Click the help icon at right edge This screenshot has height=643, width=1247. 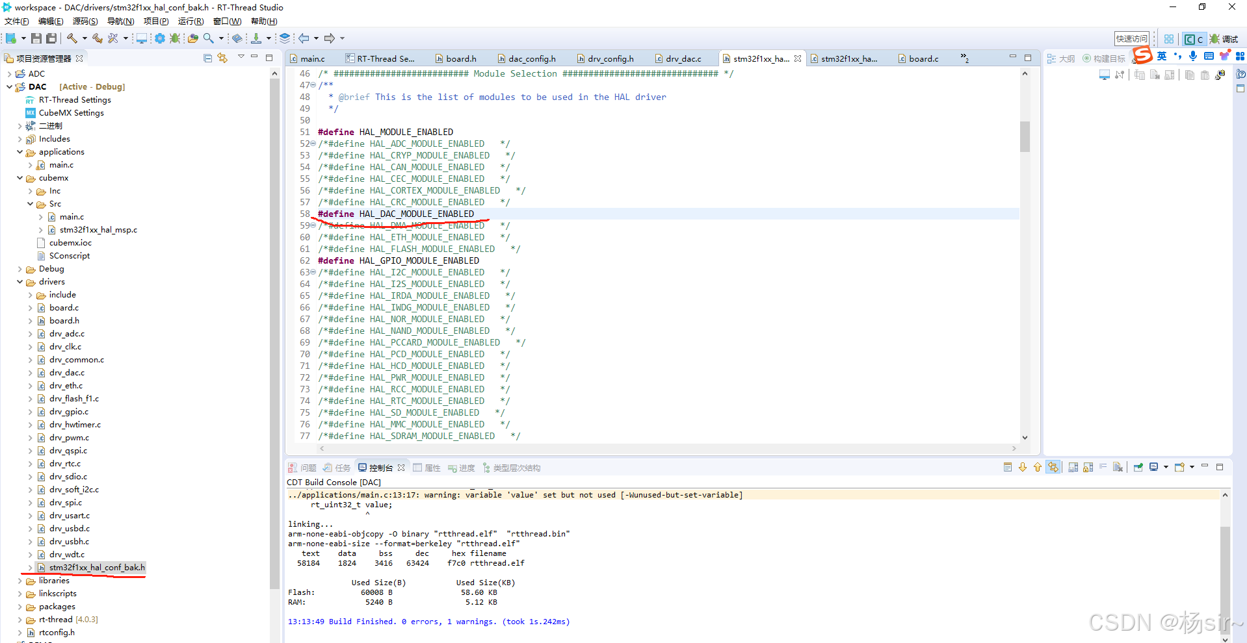click(1240, 74)
